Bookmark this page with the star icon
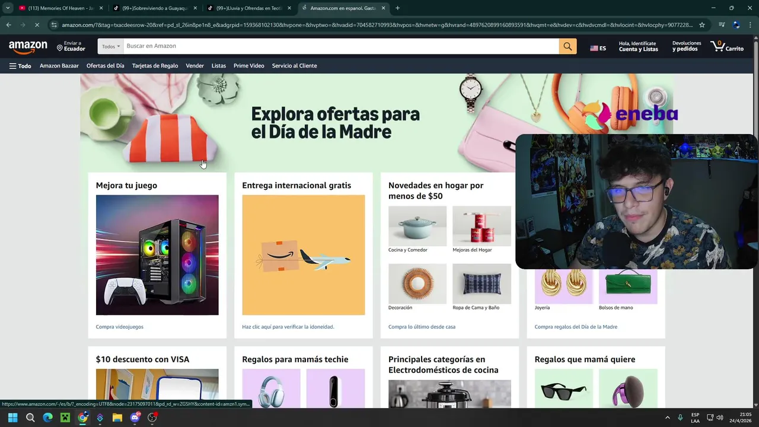 (x=702, y=25)
